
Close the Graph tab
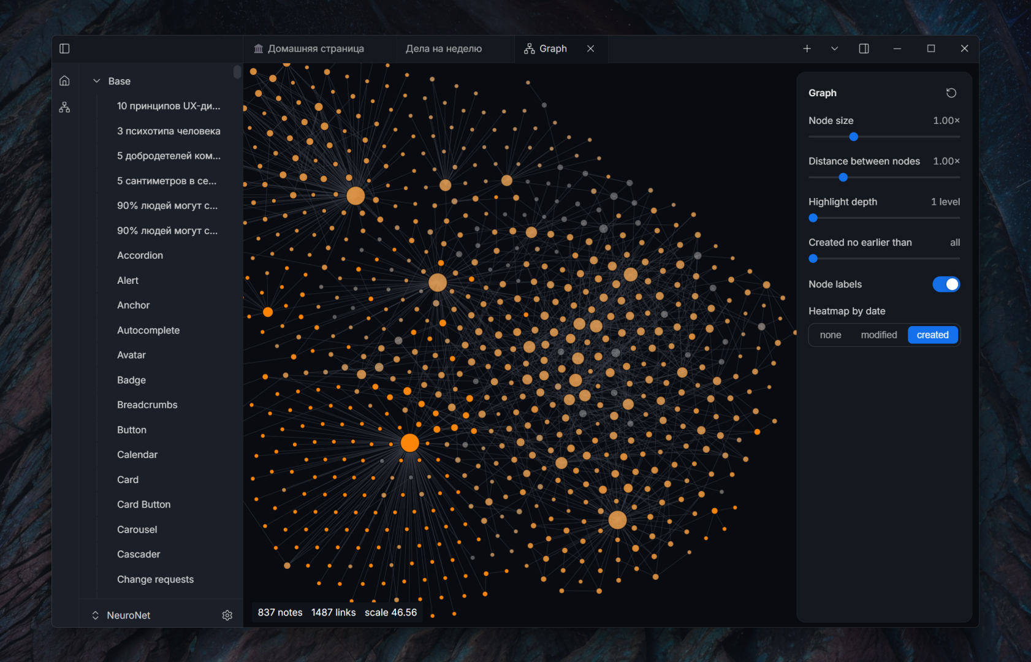pos(591,48)
